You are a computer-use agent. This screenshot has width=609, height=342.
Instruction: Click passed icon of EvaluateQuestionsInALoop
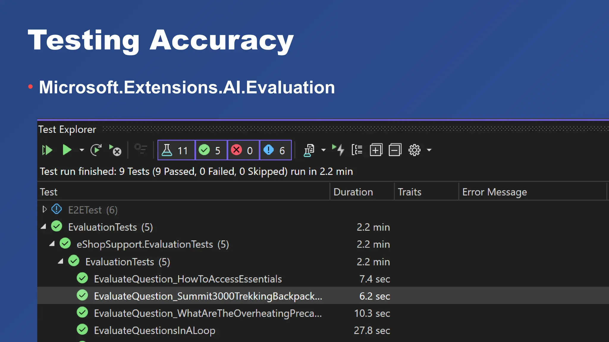coord(82,330)
